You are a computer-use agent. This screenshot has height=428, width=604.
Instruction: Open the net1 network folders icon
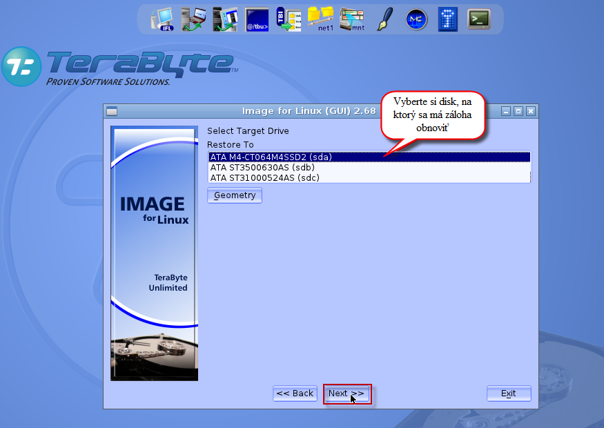[x=320, y=19]
